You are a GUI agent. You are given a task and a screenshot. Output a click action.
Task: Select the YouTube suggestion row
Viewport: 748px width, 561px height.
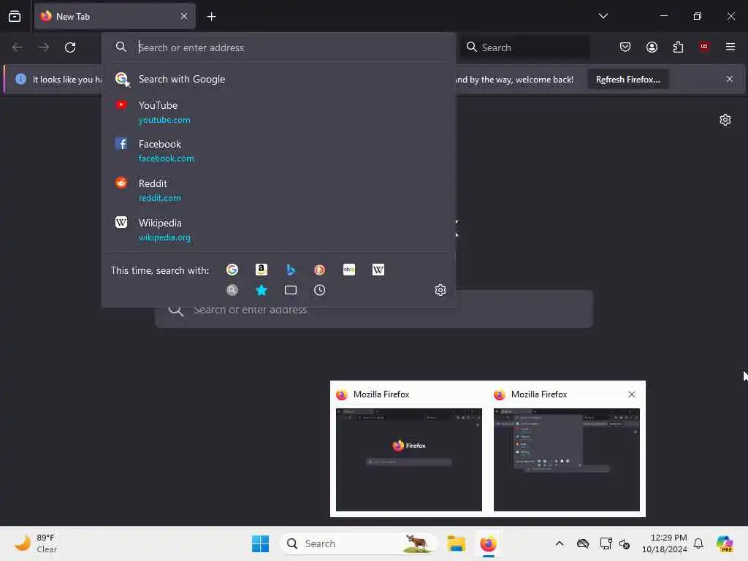[278, 112]
